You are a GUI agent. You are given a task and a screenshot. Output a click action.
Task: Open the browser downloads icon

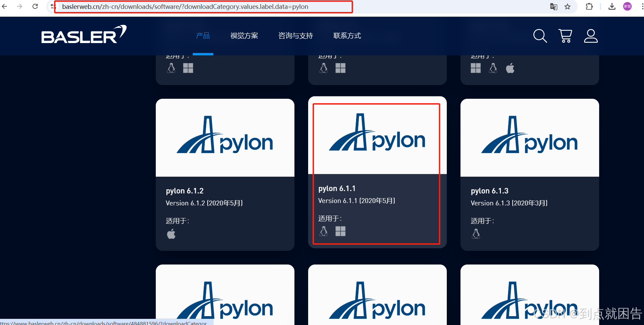(612, 6)
